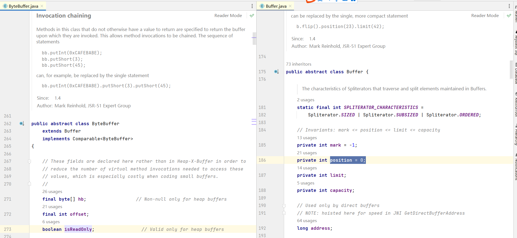Click the subclasses gutter icon at line 262
Image resolution: width=517 pixels, height=238 pixels.
(22, 124)
